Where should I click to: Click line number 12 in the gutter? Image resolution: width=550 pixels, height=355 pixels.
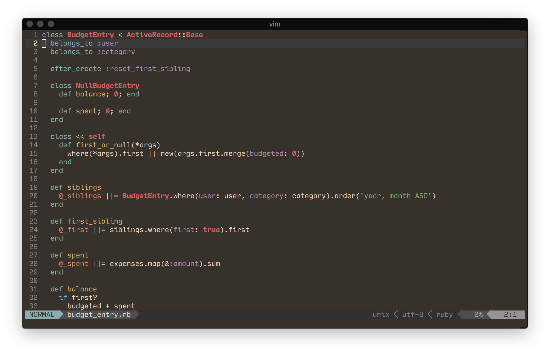[x=33, y=128]
